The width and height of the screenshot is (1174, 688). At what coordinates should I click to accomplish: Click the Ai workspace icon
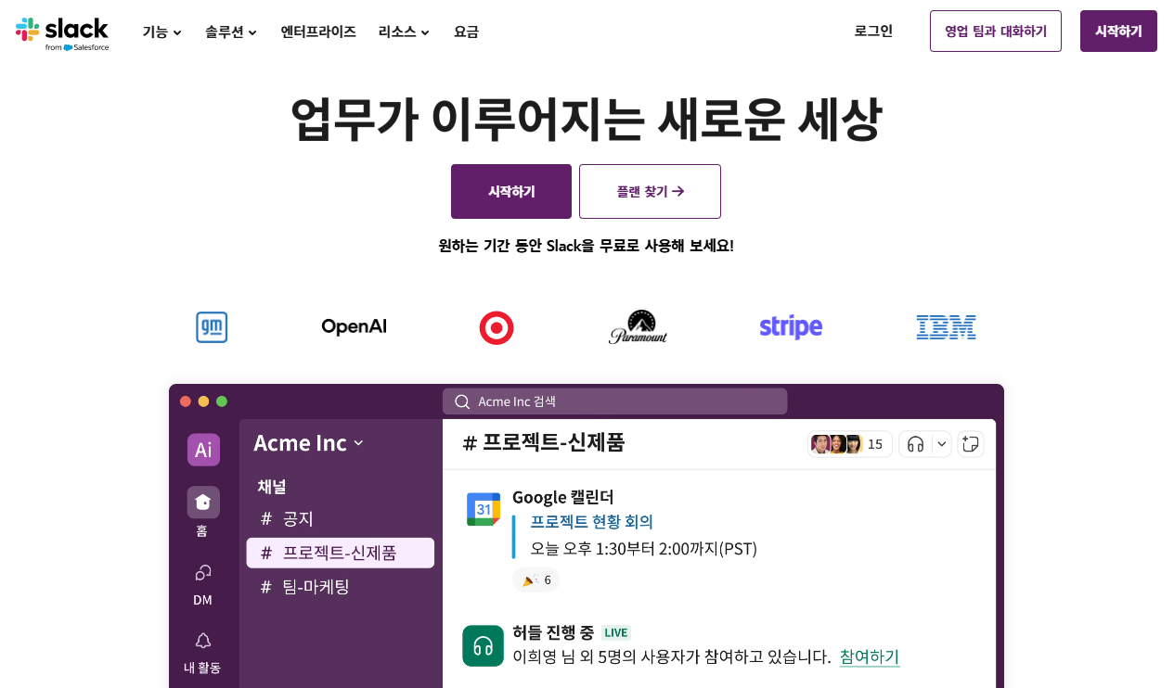point(203,450)
